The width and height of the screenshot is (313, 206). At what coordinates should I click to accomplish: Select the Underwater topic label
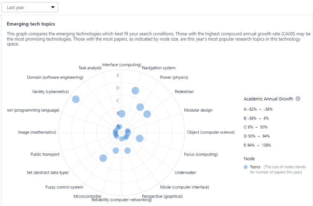[185, 173]
